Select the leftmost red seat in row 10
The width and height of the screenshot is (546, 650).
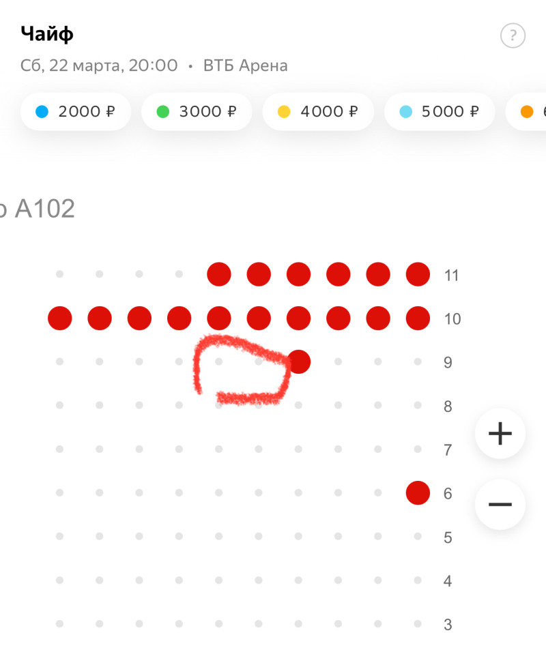(x=60, y=318)
